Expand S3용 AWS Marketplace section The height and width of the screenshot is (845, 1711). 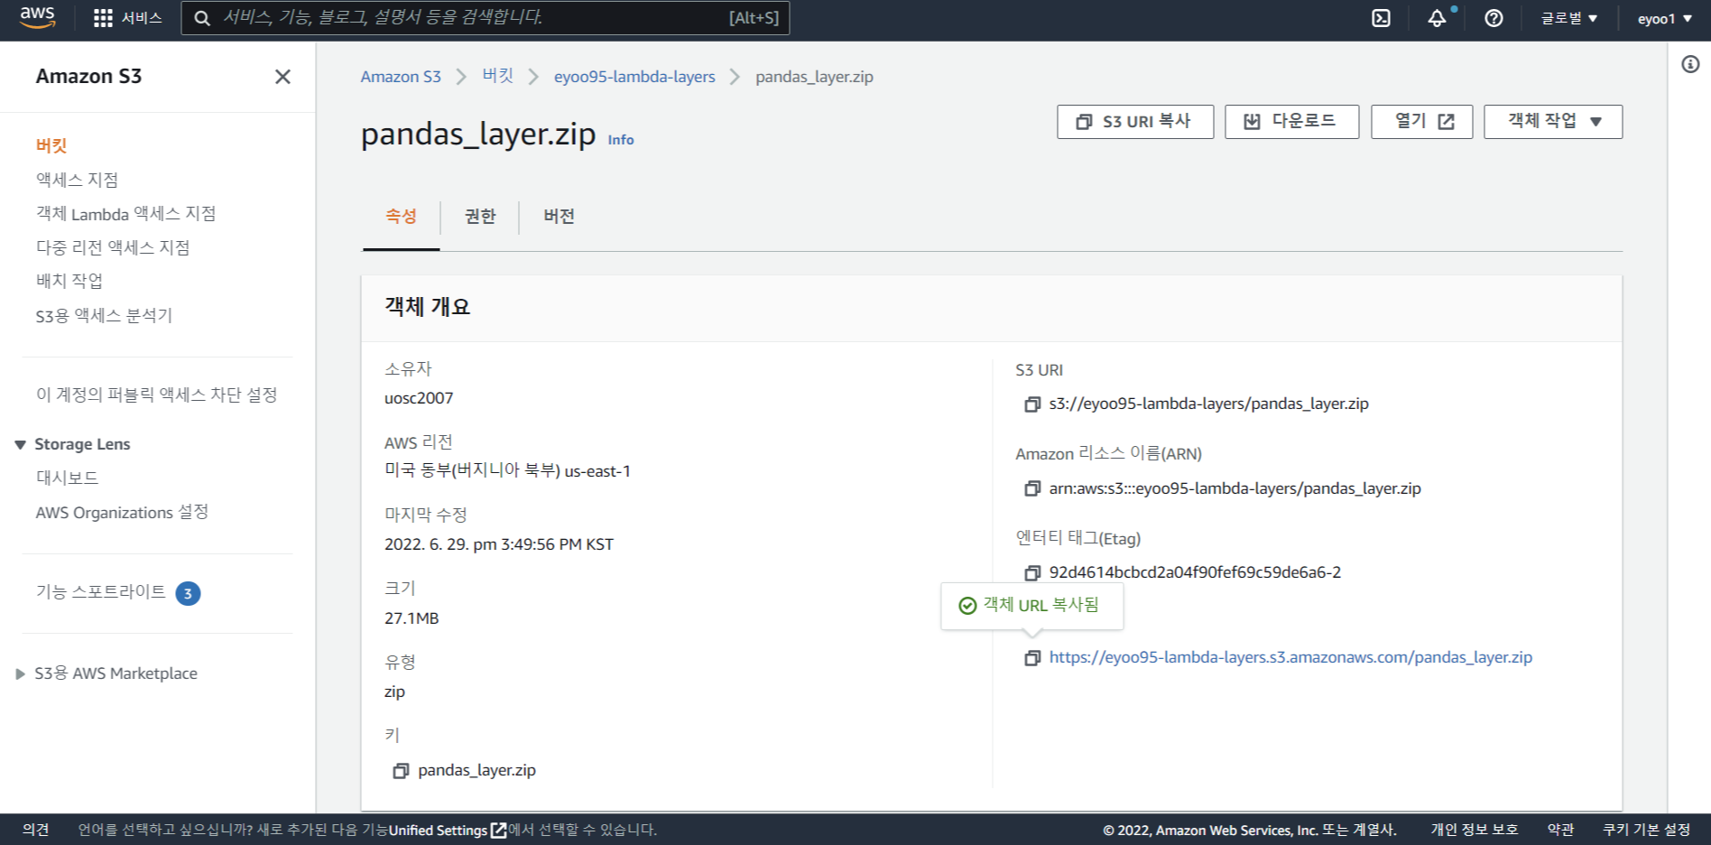20,673
